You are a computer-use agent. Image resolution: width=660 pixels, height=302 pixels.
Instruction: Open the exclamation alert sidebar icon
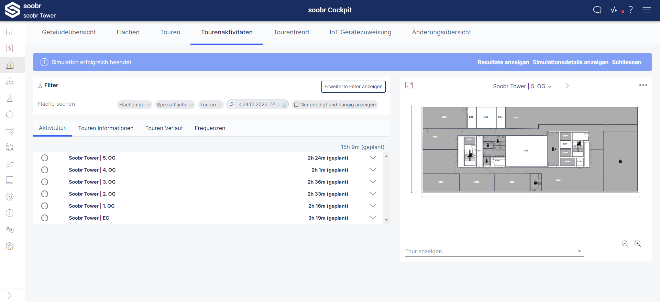(x=10, y=213)
